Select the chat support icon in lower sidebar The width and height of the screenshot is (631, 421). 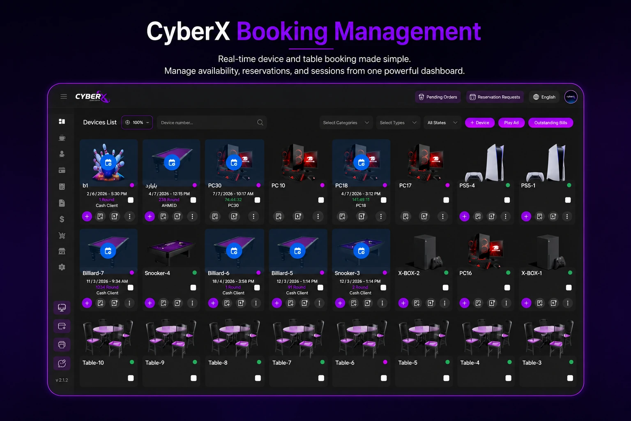[x=62, y=363]
